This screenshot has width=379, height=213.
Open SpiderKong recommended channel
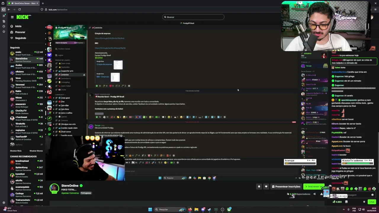[x=26, y=169]
